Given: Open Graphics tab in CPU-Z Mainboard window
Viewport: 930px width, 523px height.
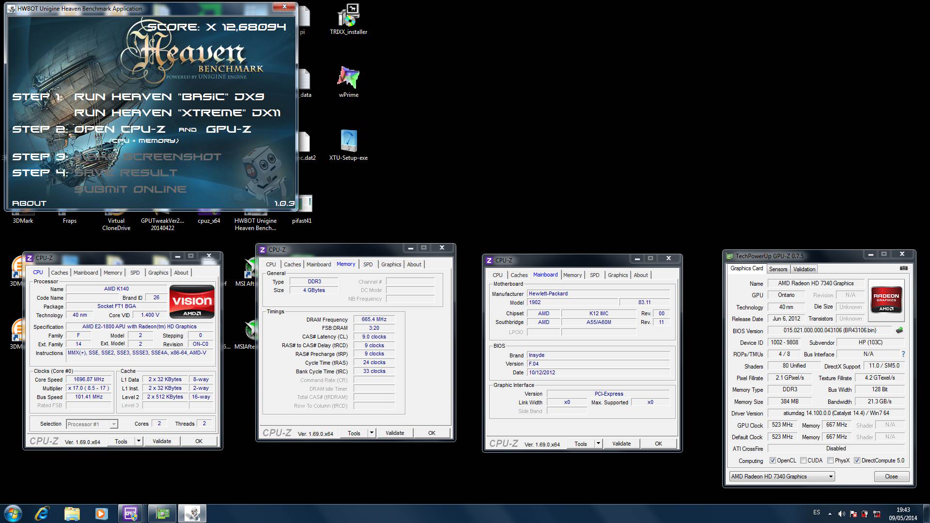Looking at the screenshot, I should 618,275.
